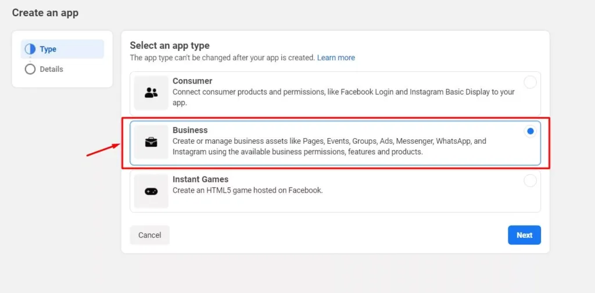The width and height of the screenshot is (595, 293).
Task: Click the Instant Games heading text
Action: pos(200,179)
